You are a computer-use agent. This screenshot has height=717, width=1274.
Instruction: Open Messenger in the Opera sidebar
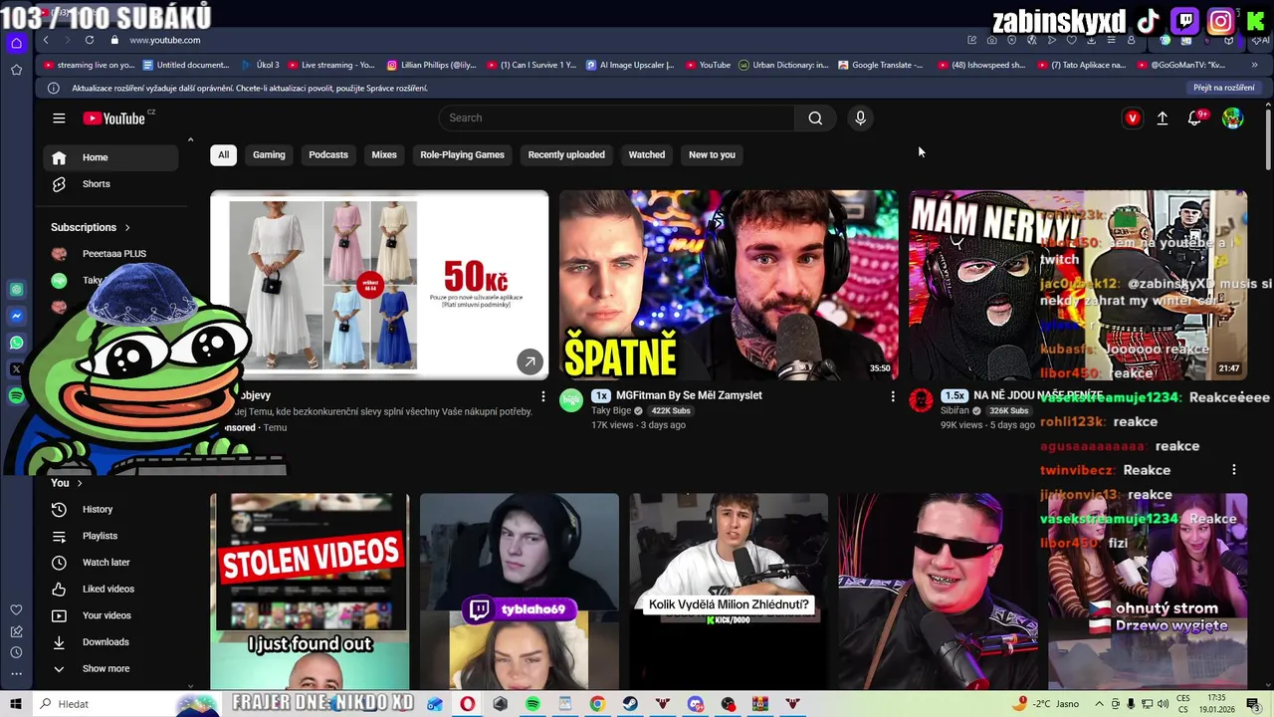click(16, 316)
